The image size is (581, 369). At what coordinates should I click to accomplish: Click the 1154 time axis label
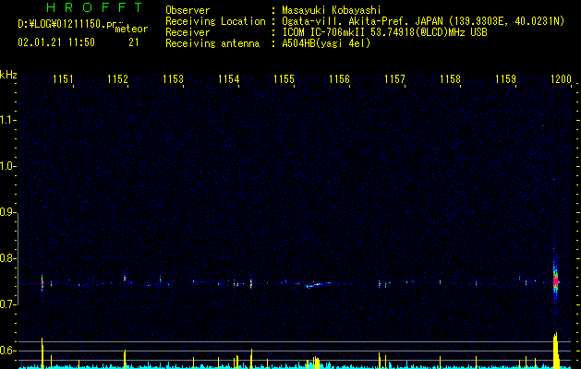[229, 79]
